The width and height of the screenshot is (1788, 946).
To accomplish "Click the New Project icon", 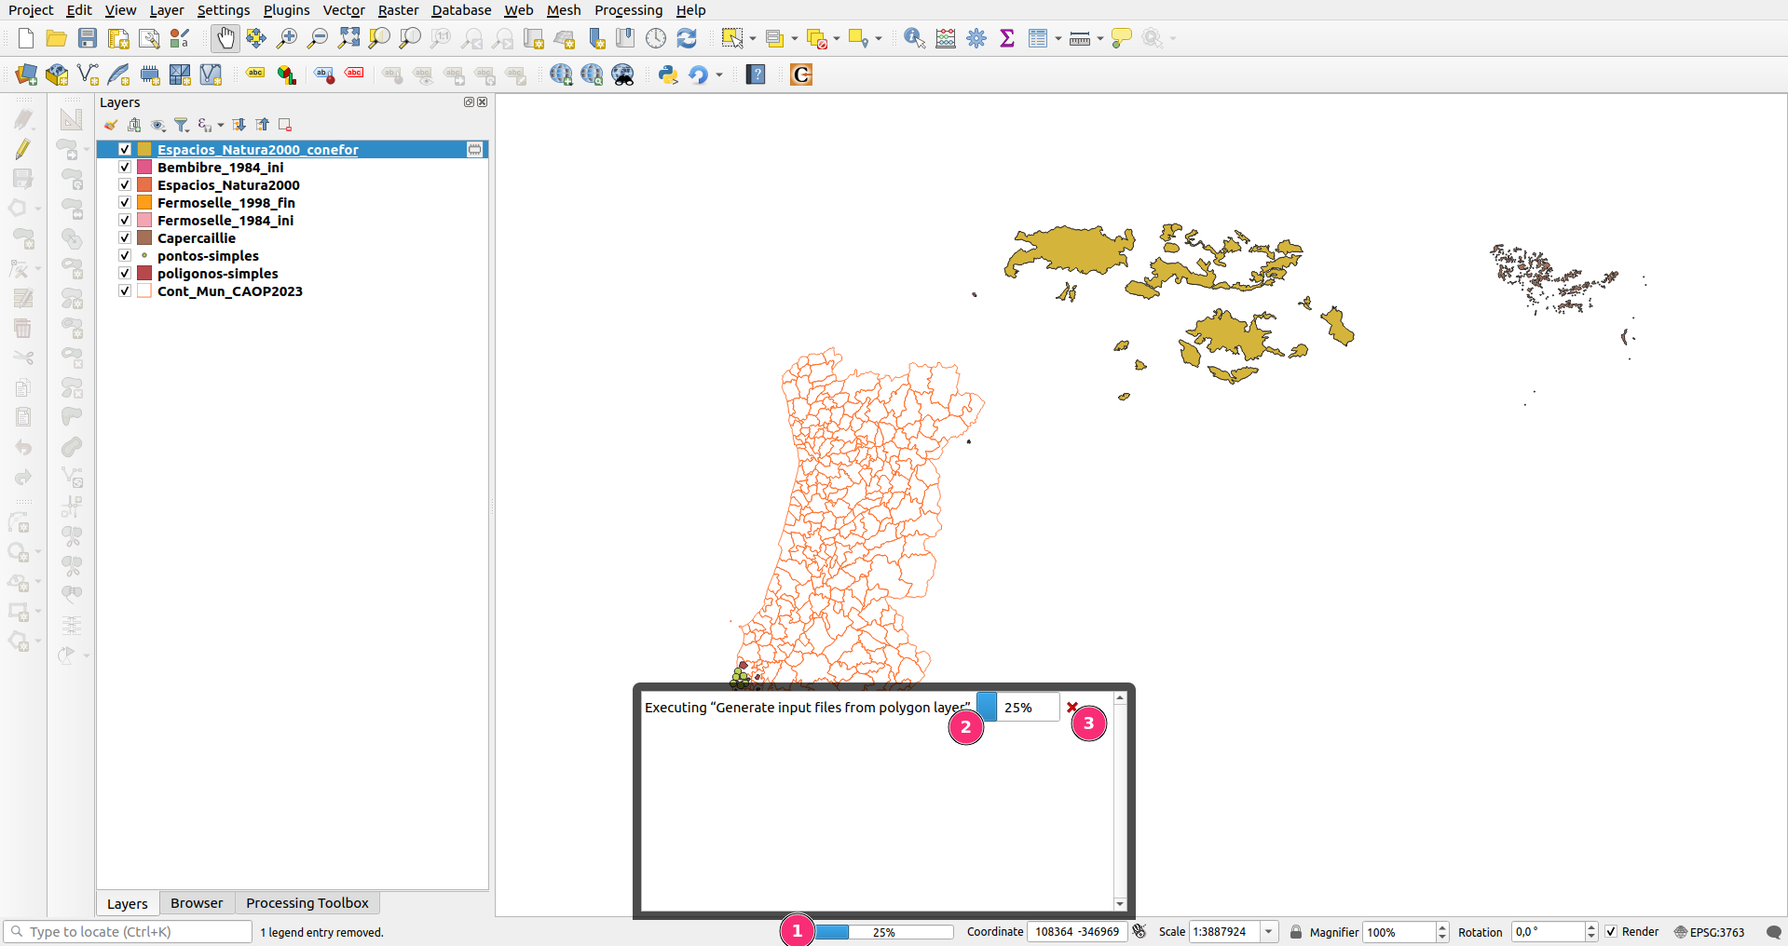I will tap(26, 38).
